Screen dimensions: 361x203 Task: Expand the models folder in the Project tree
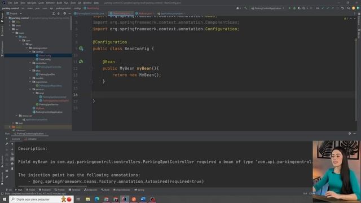tap(30, 78)
